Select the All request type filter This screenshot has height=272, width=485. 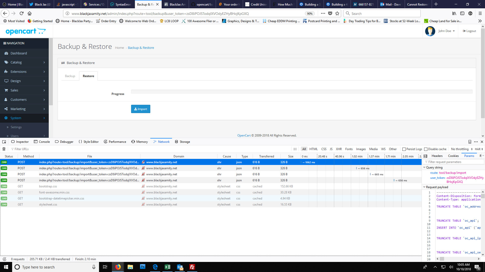tap(304, 149)
